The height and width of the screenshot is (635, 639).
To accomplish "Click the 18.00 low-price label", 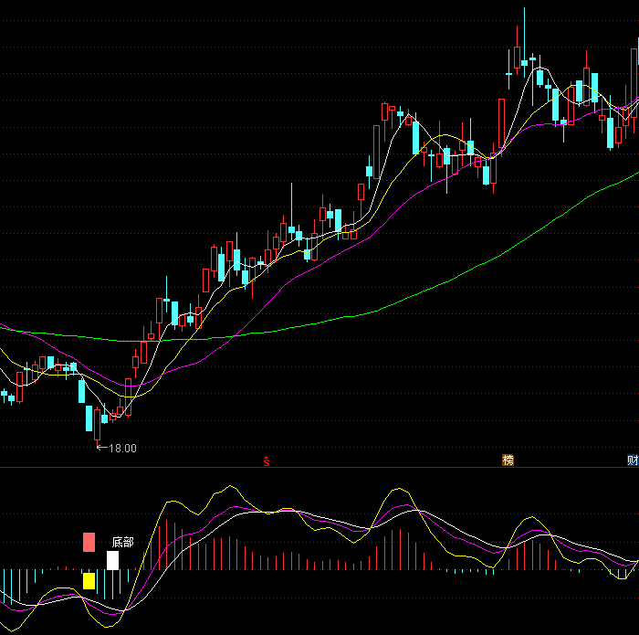I will coord(122,449).
